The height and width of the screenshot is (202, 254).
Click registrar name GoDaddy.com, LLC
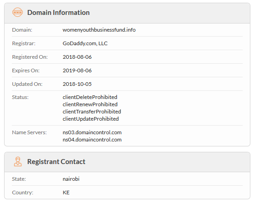pyautogui.click(x=85, y=43)
